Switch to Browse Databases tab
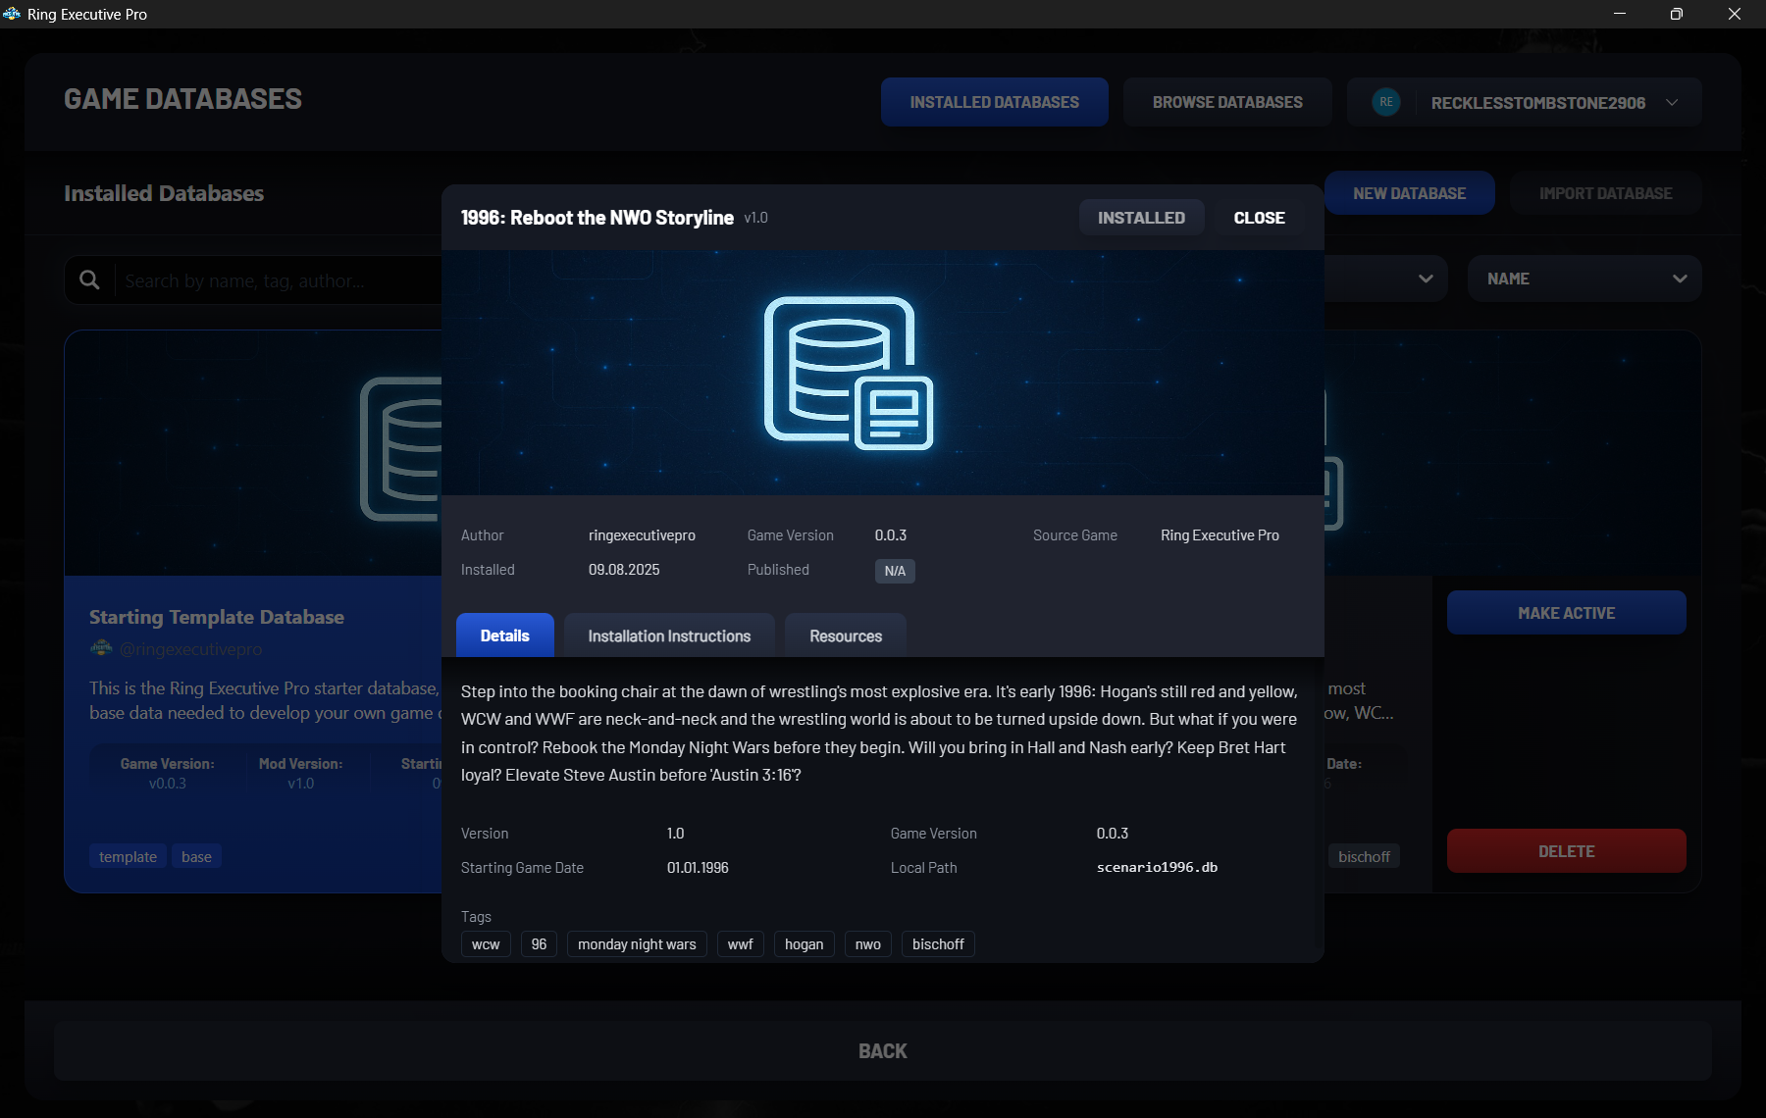The height and width of the screenshot is (1118, 1766). click(x=1227, y=102)
